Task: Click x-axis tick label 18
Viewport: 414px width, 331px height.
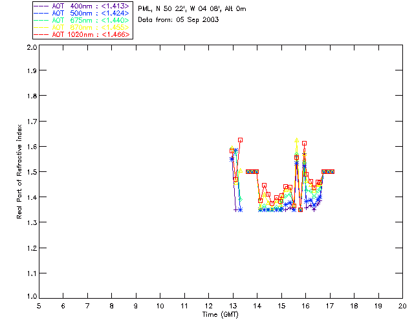Action: tap(354, 306)
